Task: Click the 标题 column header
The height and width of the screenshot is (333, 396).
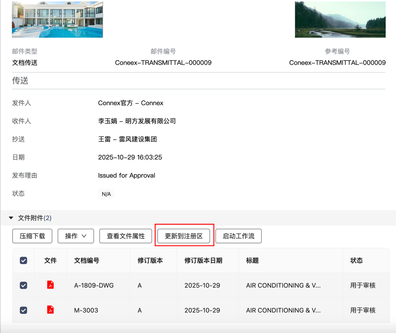Action: (253, 261)
